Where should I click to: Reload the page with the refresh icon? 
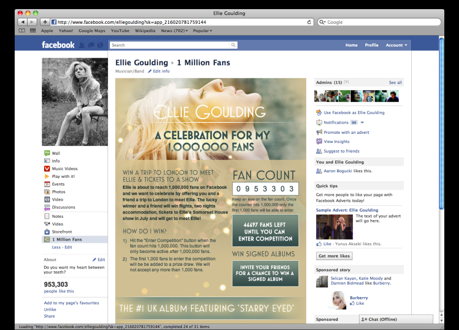(309, 22)
